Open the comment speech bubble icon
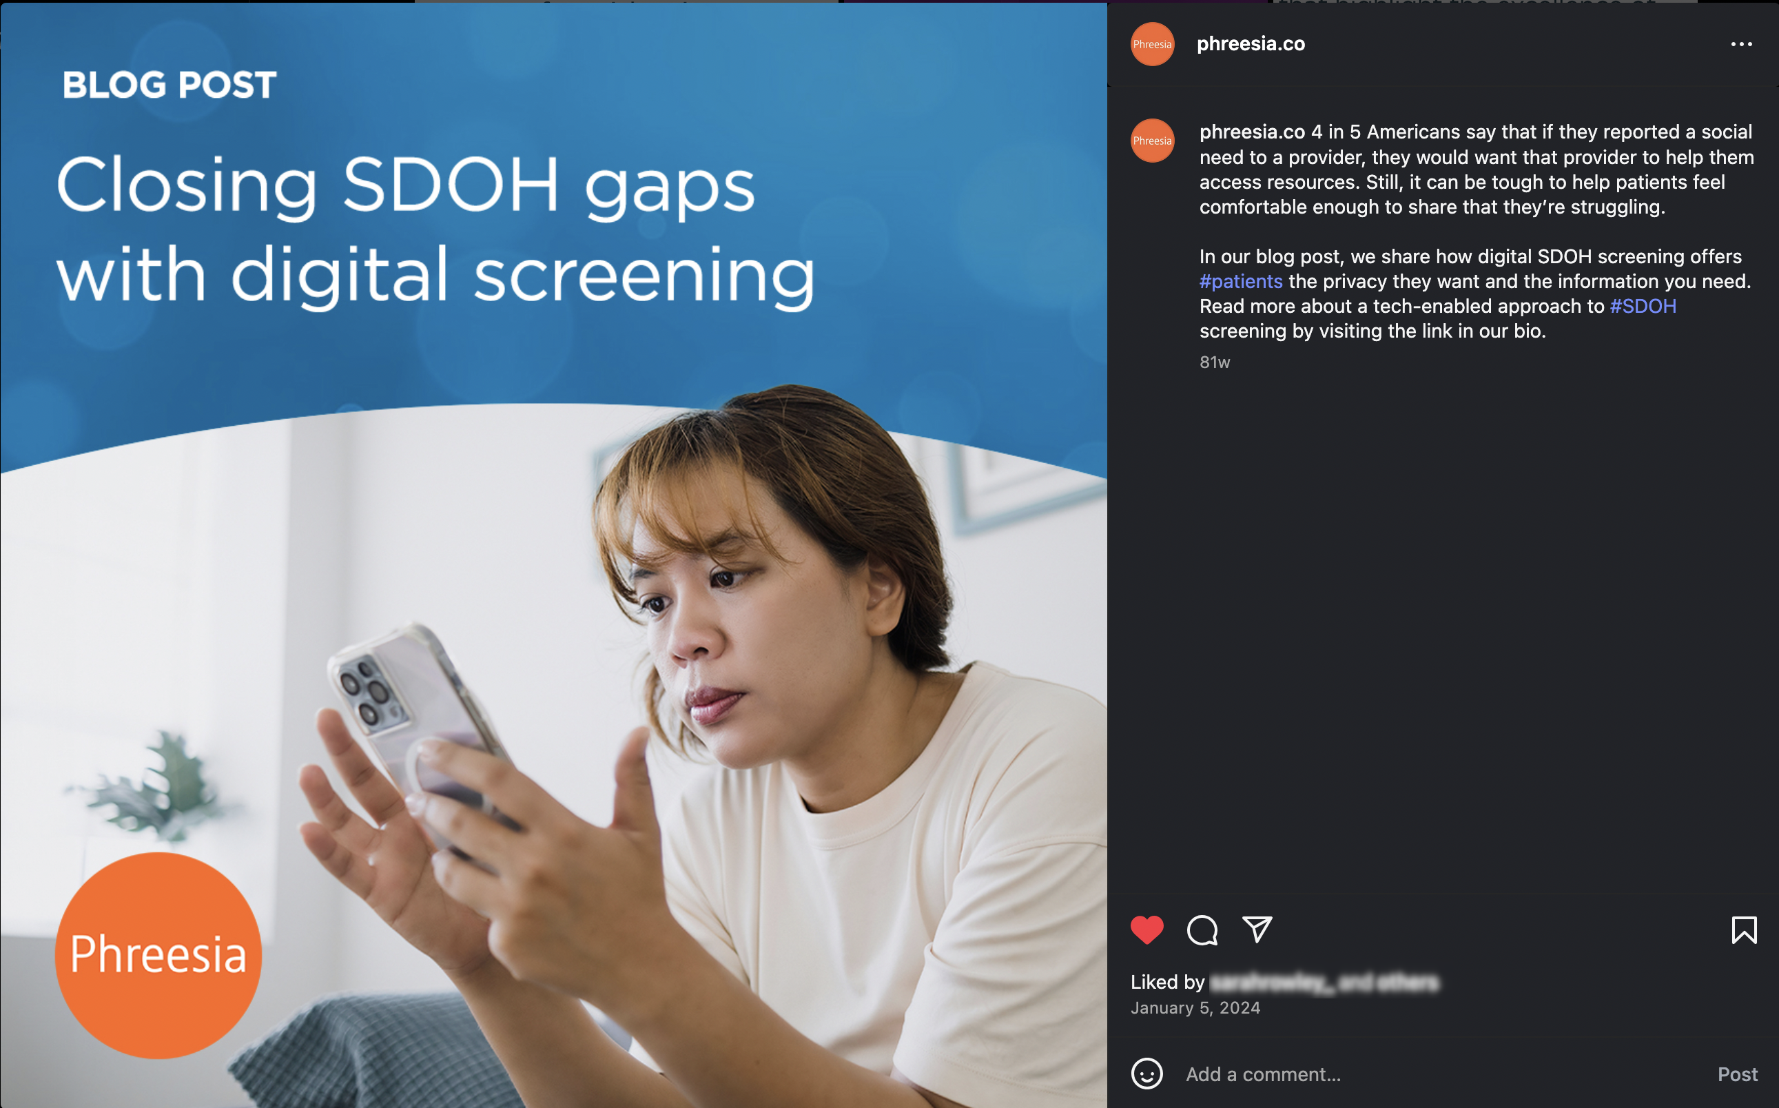The image size is (1779, 1108). click(1202, 930)
